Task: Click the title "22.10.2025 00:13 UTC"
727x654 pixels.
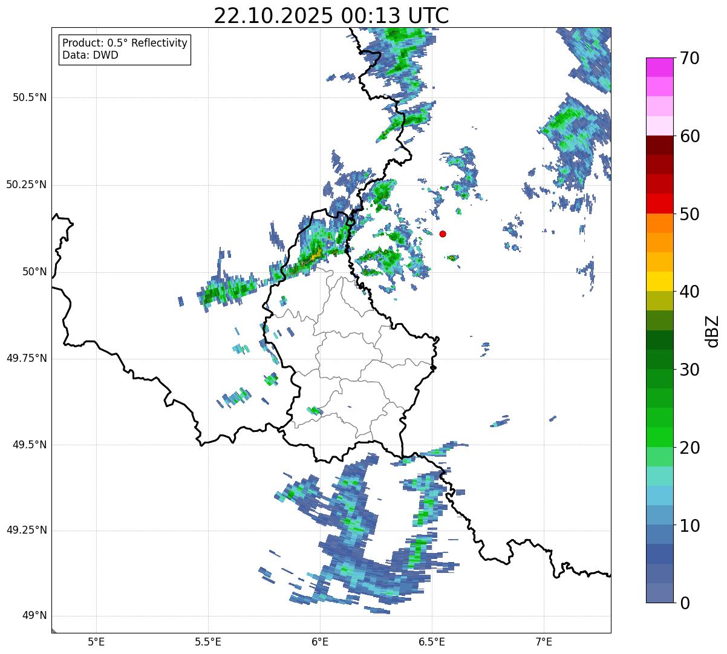Action: 331,15
